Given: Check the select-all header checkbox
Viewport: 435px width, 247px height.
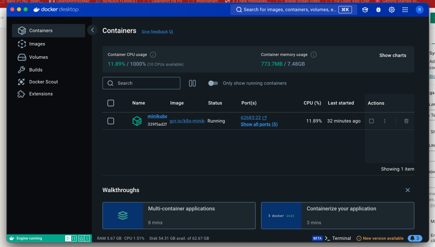Looking at the screenshot, I should click(x=111, y=103).
